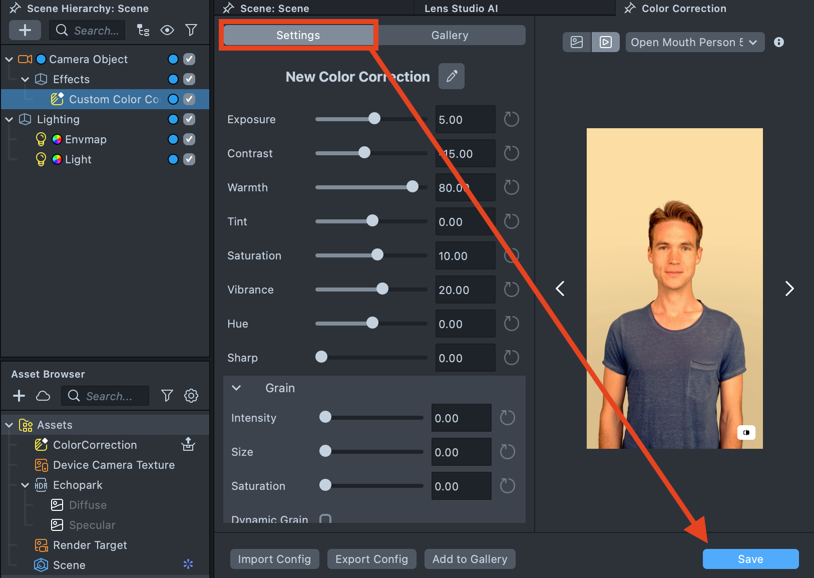Collapse the Lighting tree node

click(9, 119)
